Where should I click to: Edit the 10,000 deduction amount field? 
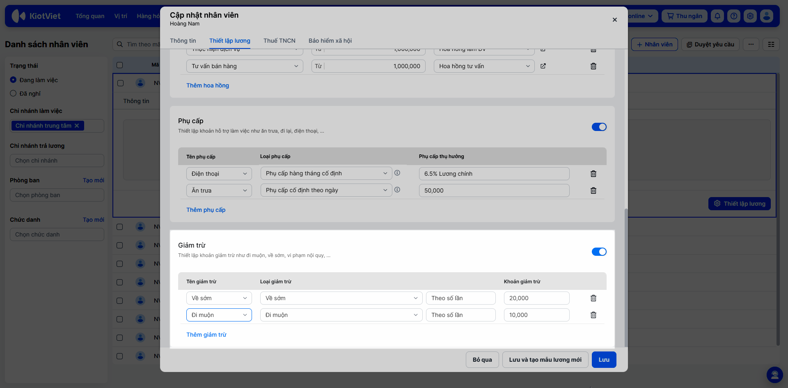[x=537, y=315]
